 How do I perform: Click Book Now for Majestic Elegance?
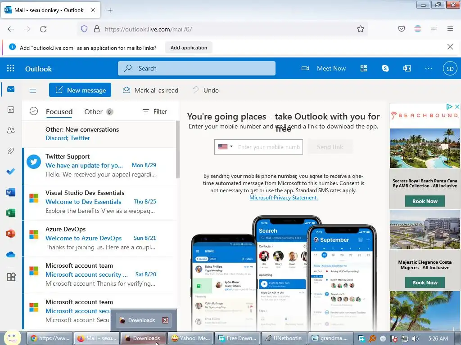[x=425, y=283]
